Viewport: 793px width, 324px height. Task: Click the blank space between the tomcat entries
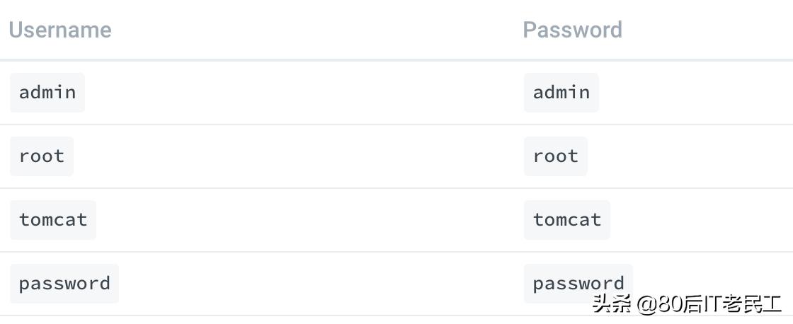click(304, 219)
